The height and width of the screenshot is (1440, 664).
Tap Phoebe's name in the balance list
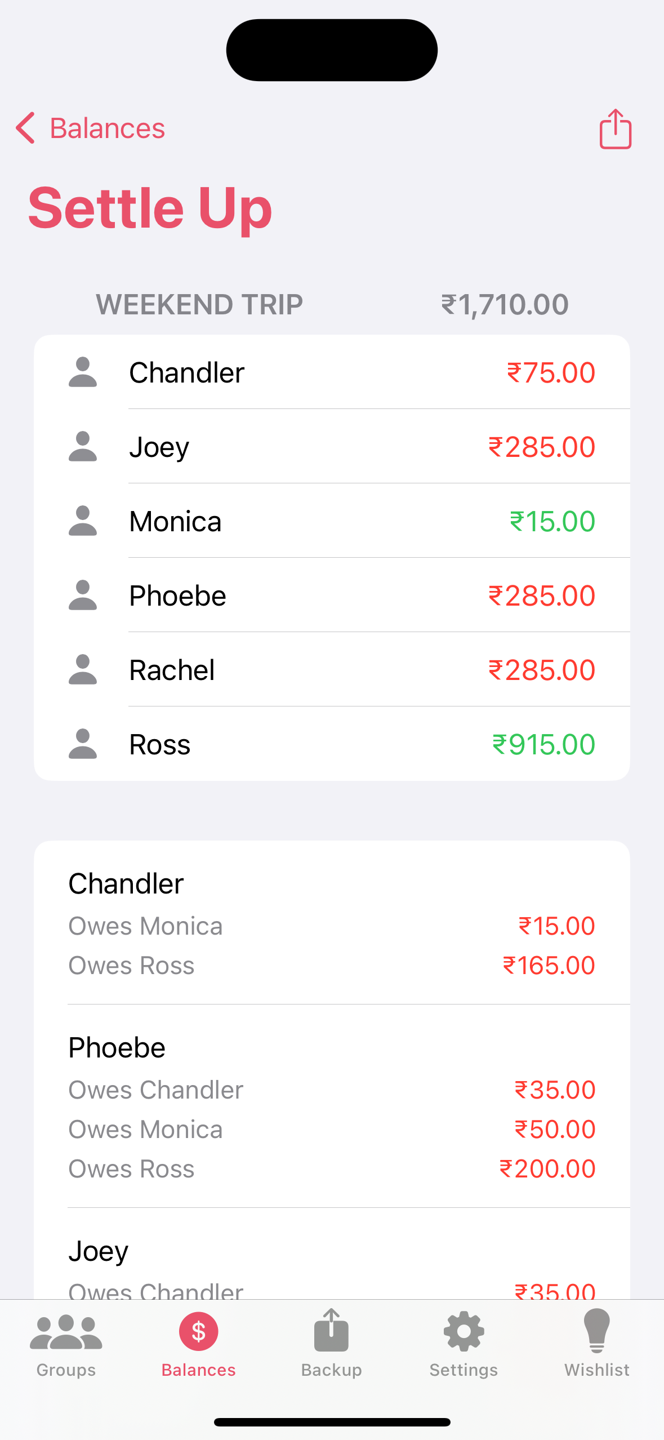(x=177, y=596)
